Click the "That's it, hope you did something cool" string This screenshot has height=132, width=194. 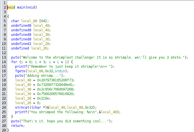click(65, 121)
